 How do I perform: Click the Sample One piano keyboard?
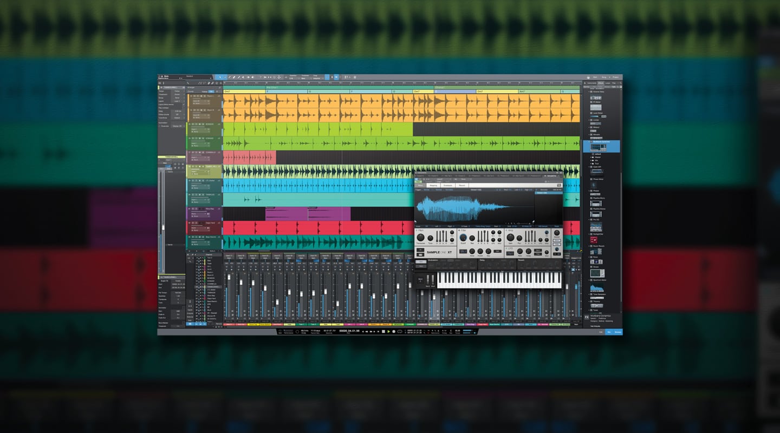[x=499, y=280]
